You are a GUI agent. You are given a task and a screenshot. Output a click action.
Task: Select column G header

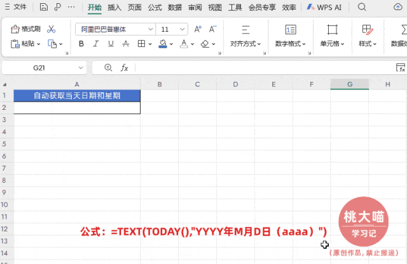pos(350,84)
